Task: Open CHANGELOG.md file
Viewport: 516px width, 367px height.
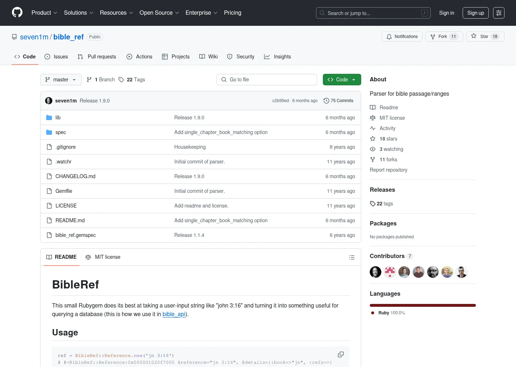Action: (x=75, y=176)
